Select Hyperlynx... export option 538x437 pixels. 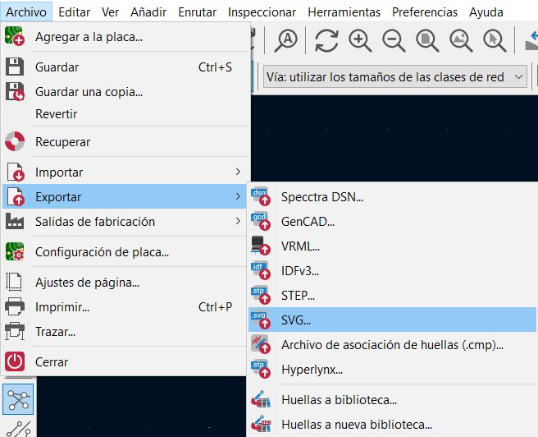point(392,370)
